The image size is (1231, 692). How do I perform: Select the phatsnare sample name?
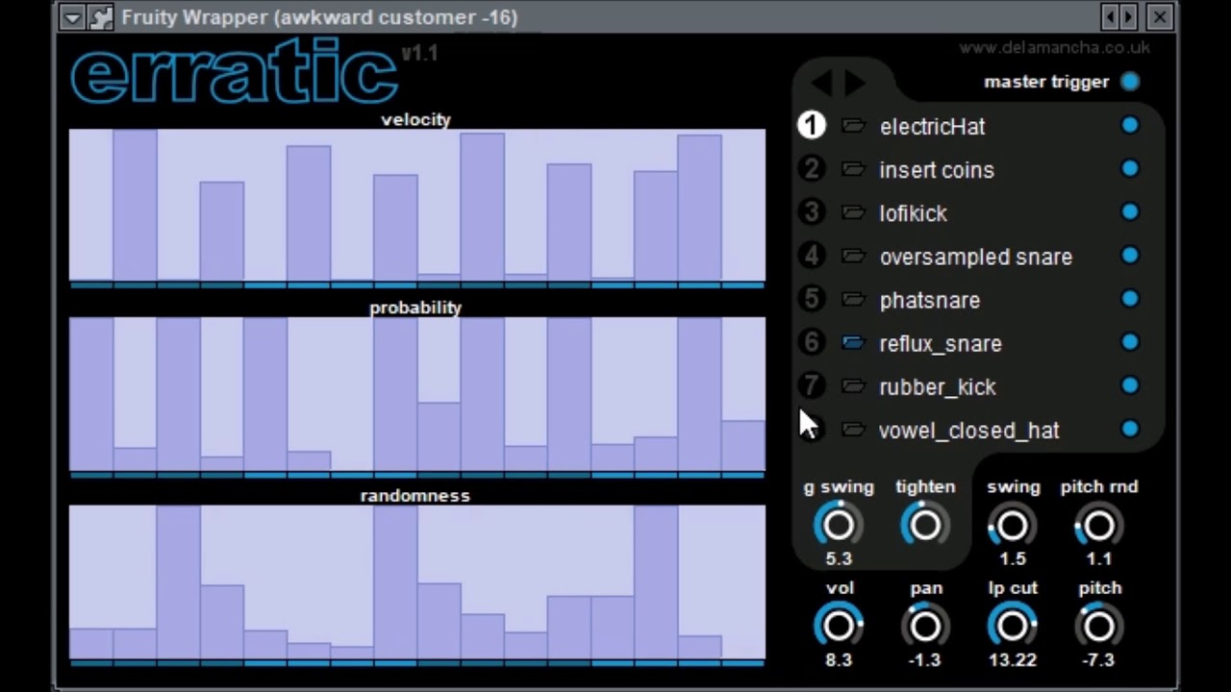click(x=929, y=300)
